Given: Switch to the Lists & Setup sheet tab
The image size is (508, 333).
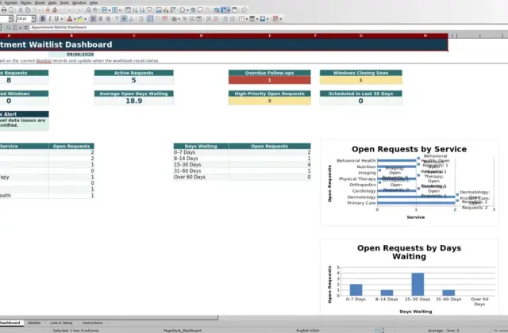Looking at the screenshot, I should (x=61, y=323).
